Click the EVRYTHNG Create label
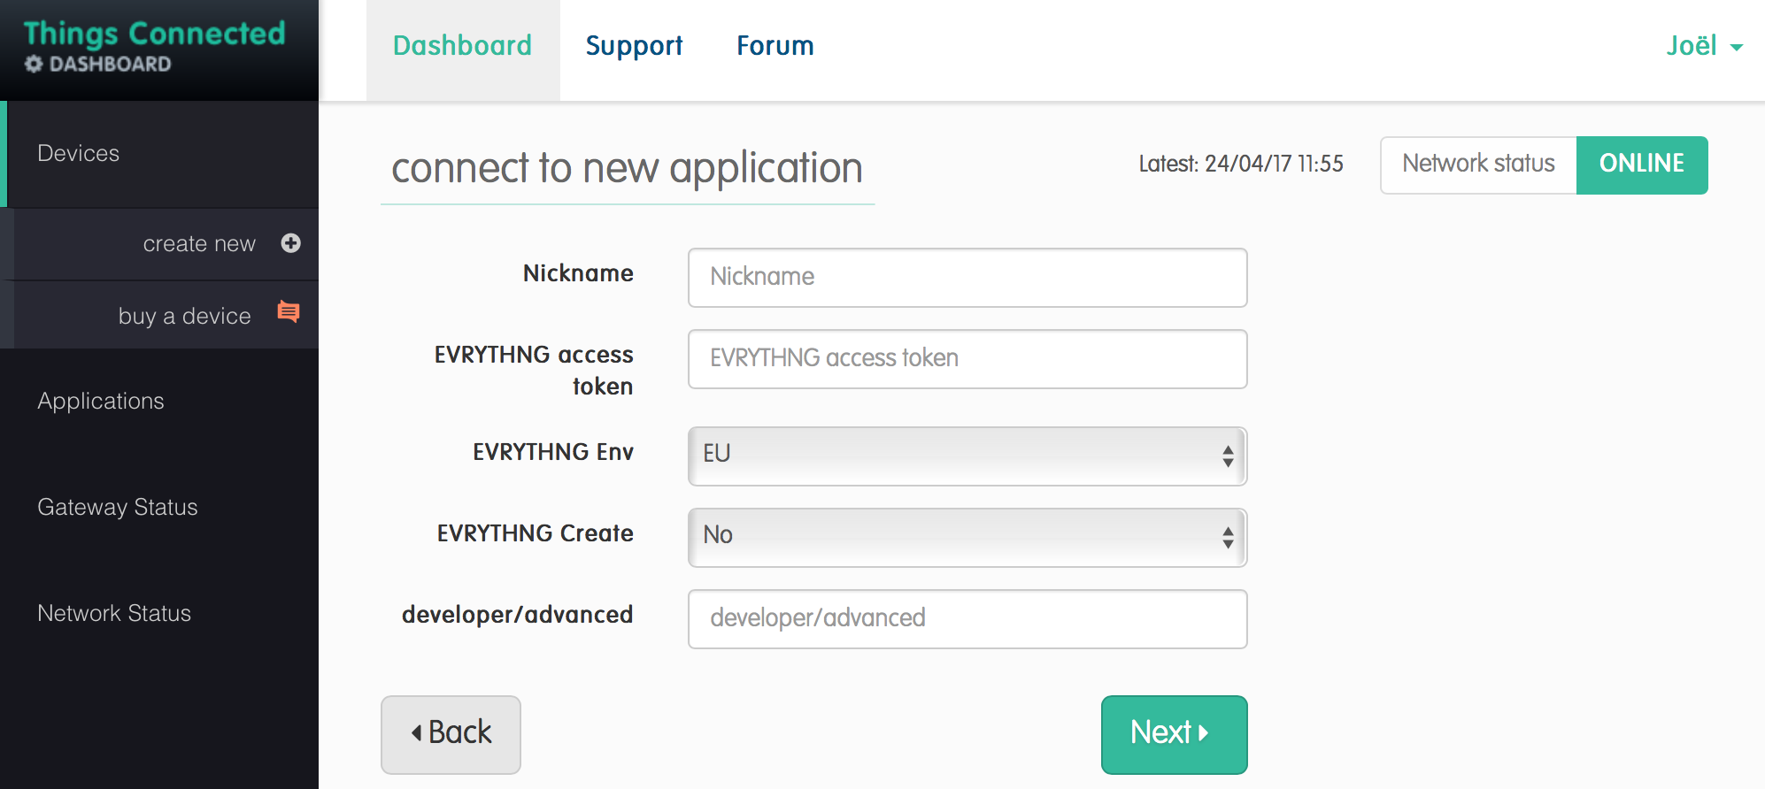 (x=536, y=533)
